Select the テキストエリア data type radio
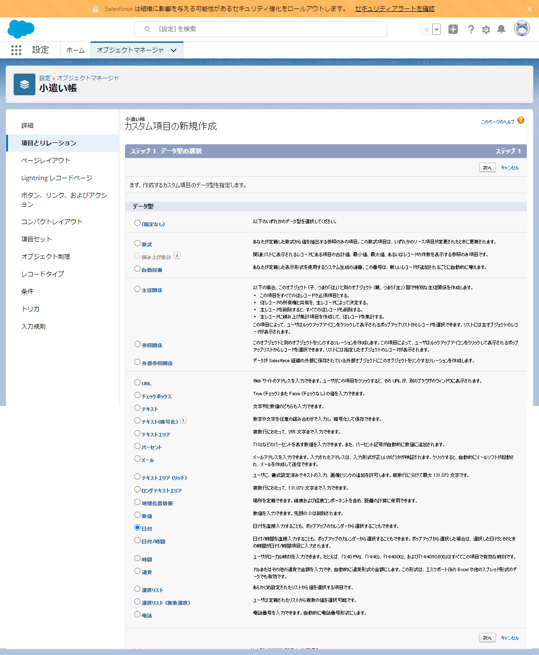 pyautogui.click(x=137, y=433)
